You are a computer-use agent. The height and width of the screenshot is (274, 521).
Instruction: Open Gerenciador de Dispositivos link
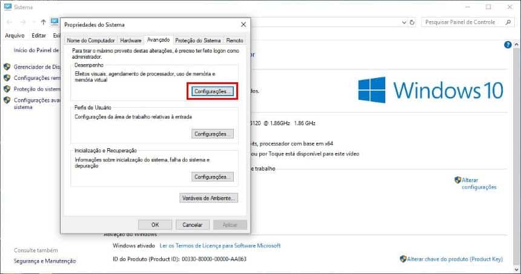37,67
